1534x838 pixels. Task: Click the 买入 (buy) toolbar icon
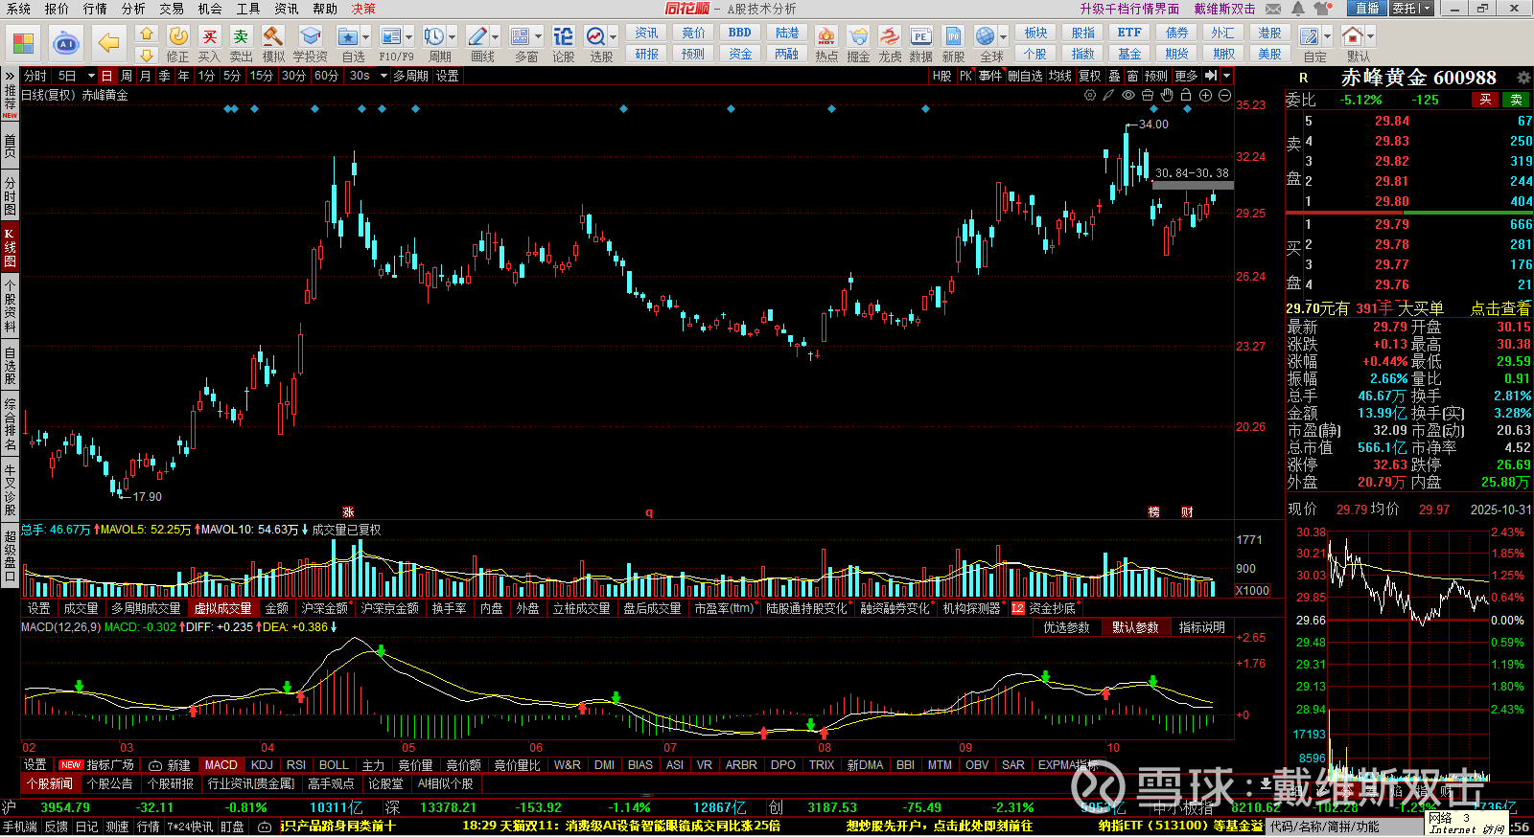point(209,43)
